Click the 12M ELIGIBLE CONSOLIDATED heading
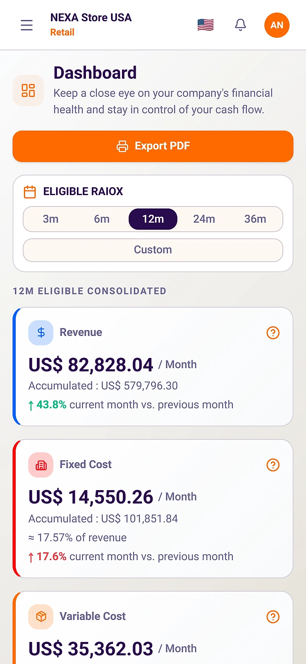Viewport: 306px width, 664px height. point(89,291)
